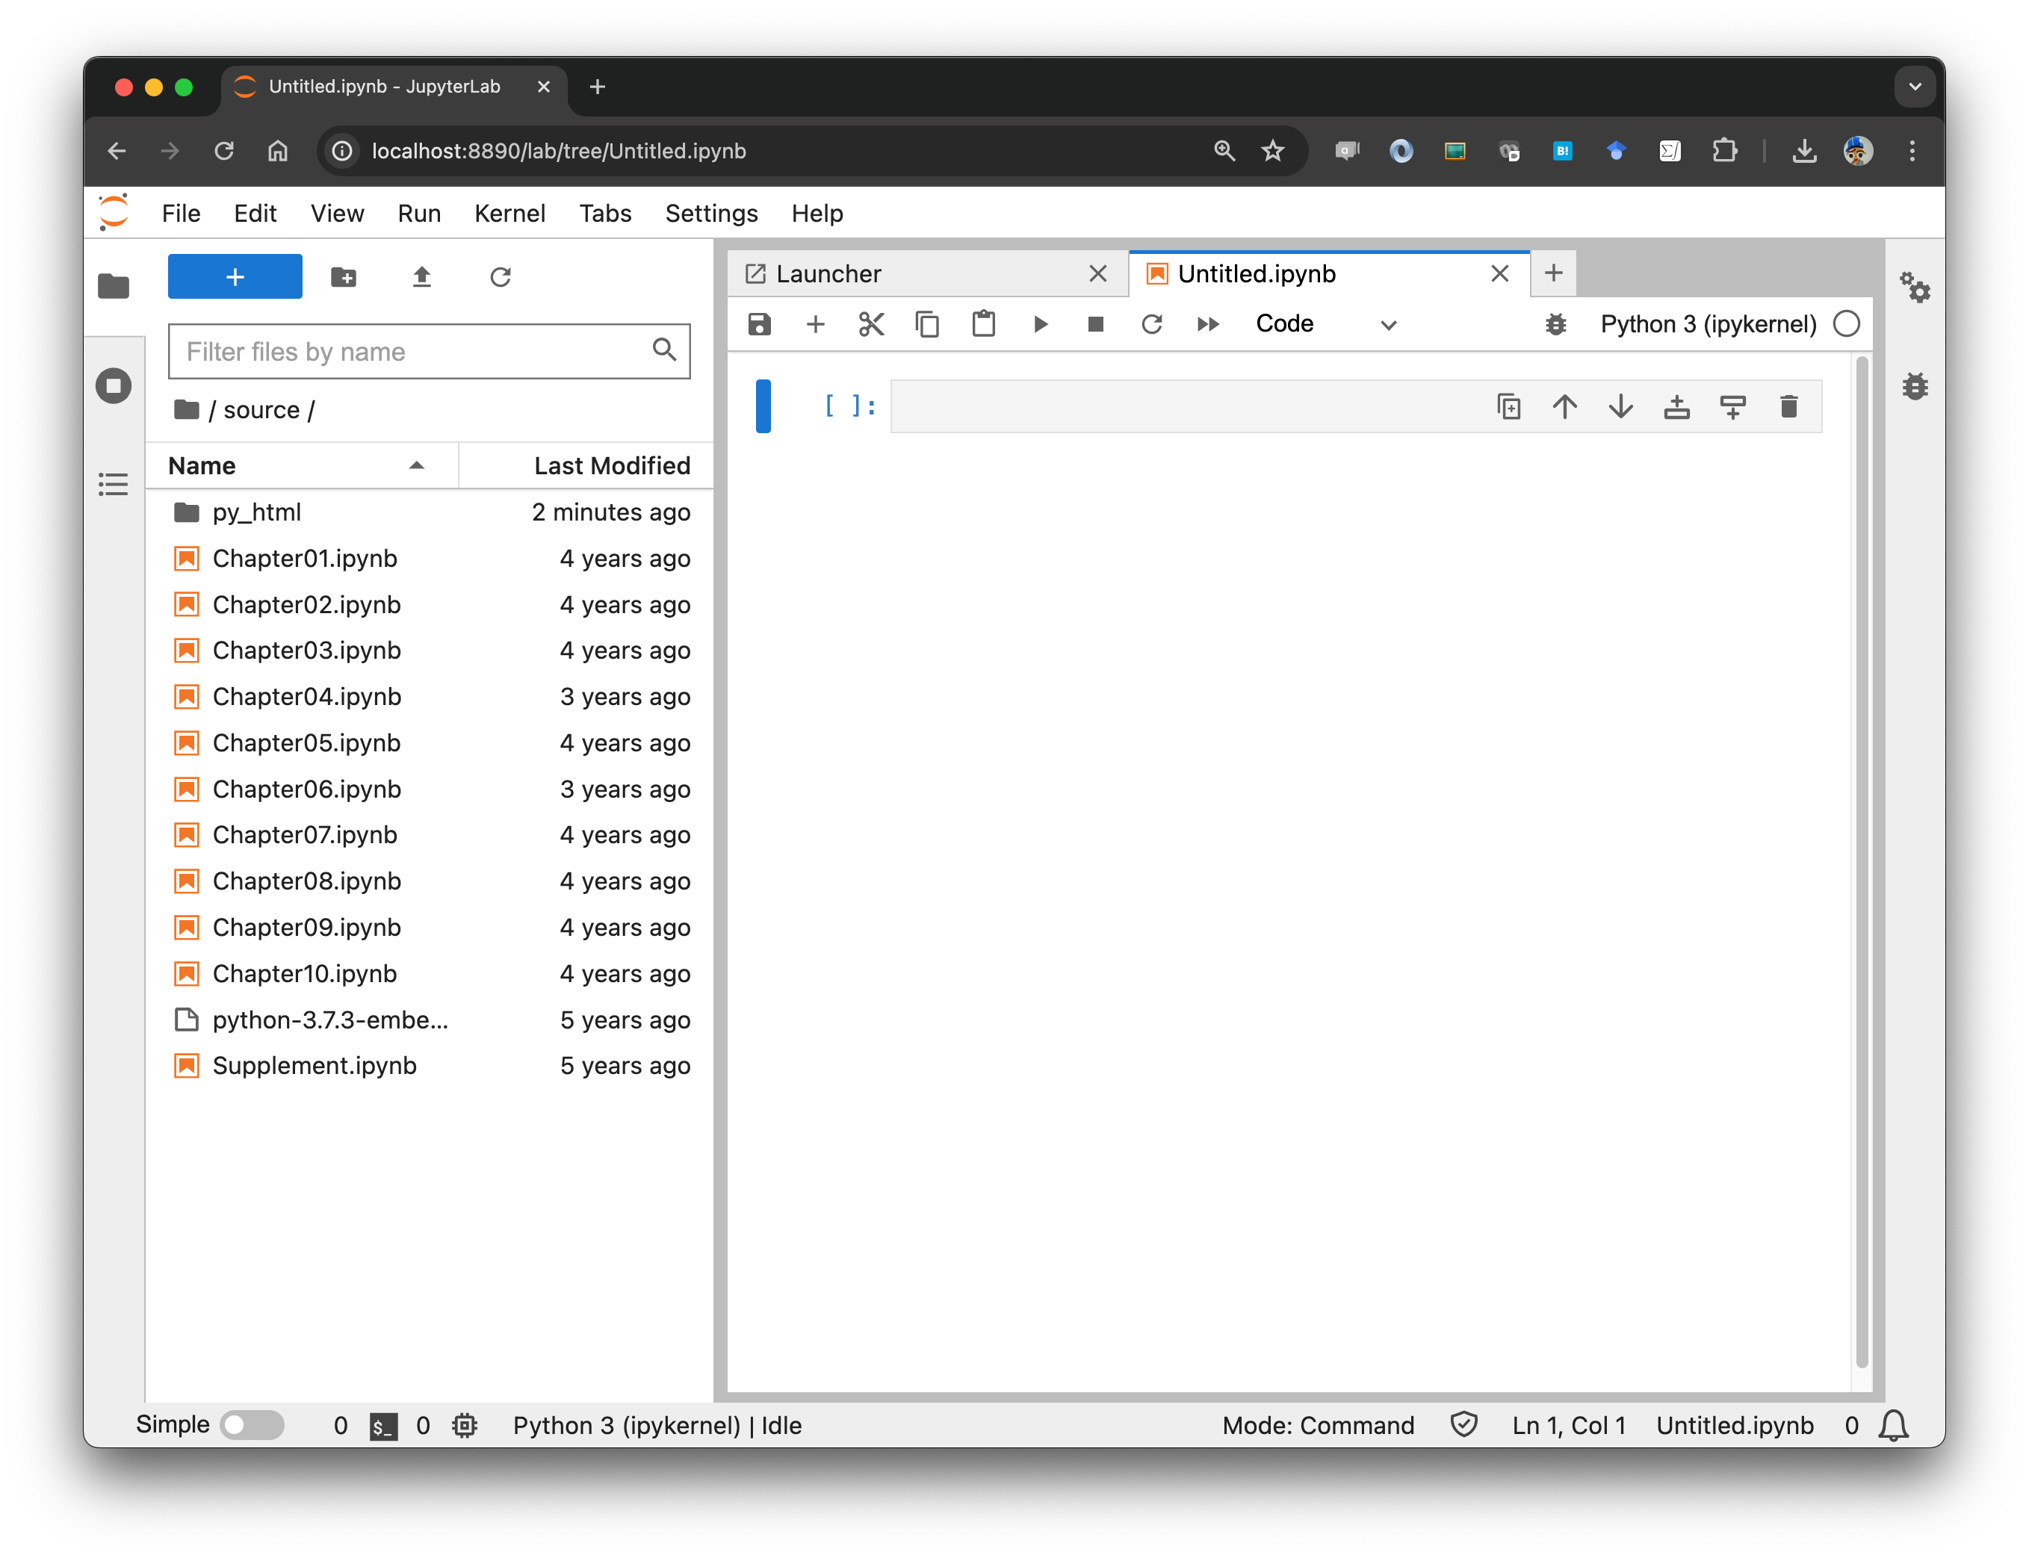Click the blue New Launcher button

[235, 277]
